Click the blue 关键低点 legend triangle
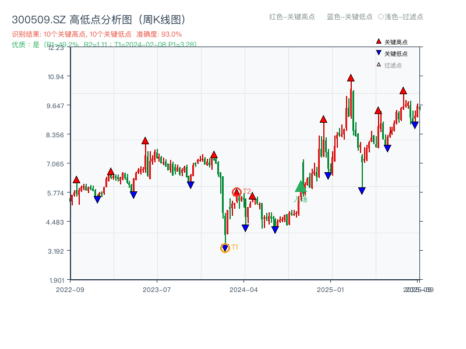 pos(379,54)
